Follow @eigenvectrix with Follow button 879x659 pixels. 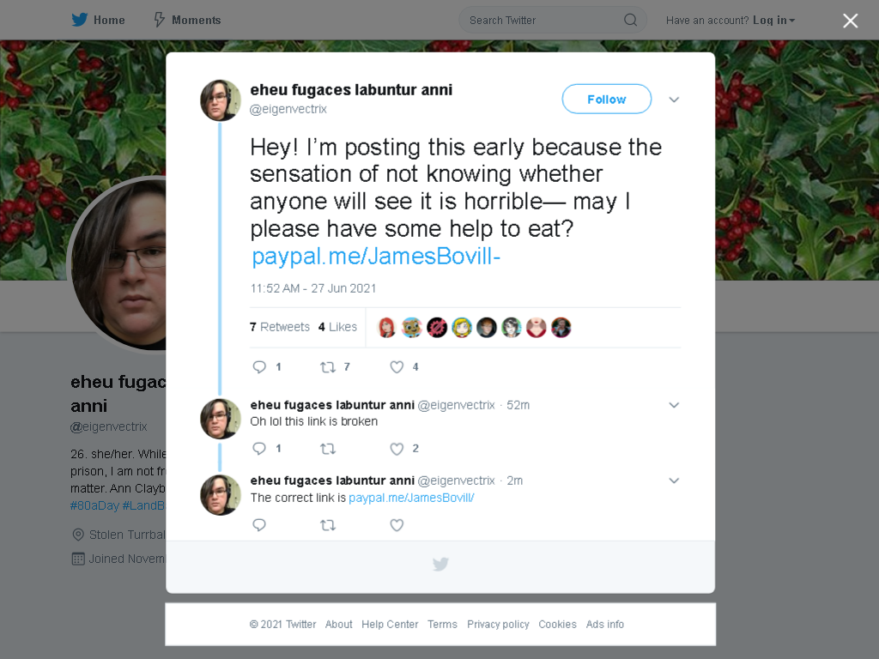(x=607, y=100)
